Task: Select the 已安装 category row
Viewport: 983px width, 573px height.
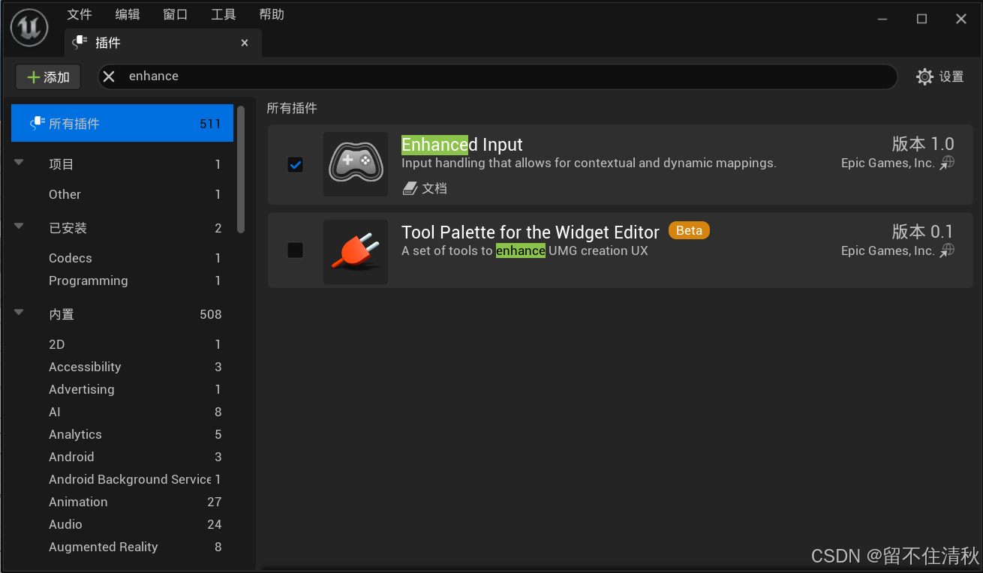Action: click(x=122, y=228)
